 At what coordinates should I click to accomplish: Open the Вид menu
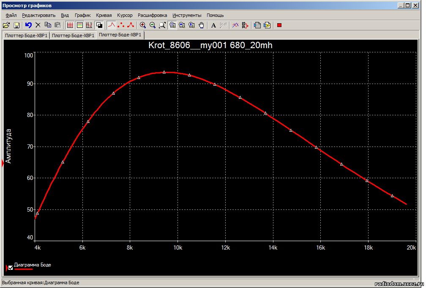click(65, 16)
